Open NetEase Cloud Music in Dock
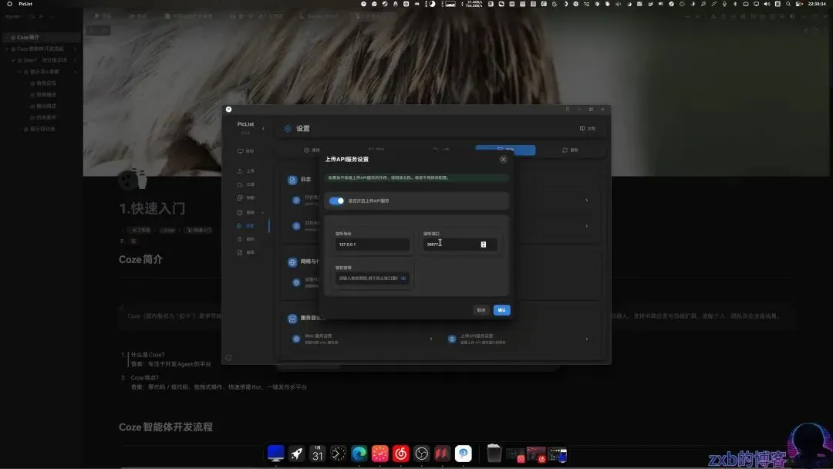This screenshot has width=833, height=469. (400, 454)
